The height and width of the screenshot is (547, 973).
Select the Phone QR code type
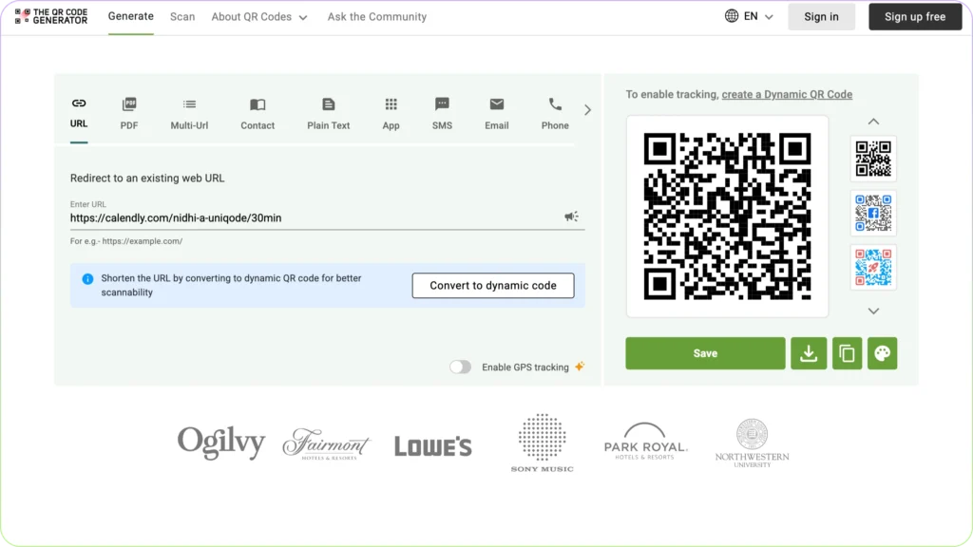click(554, 111)
